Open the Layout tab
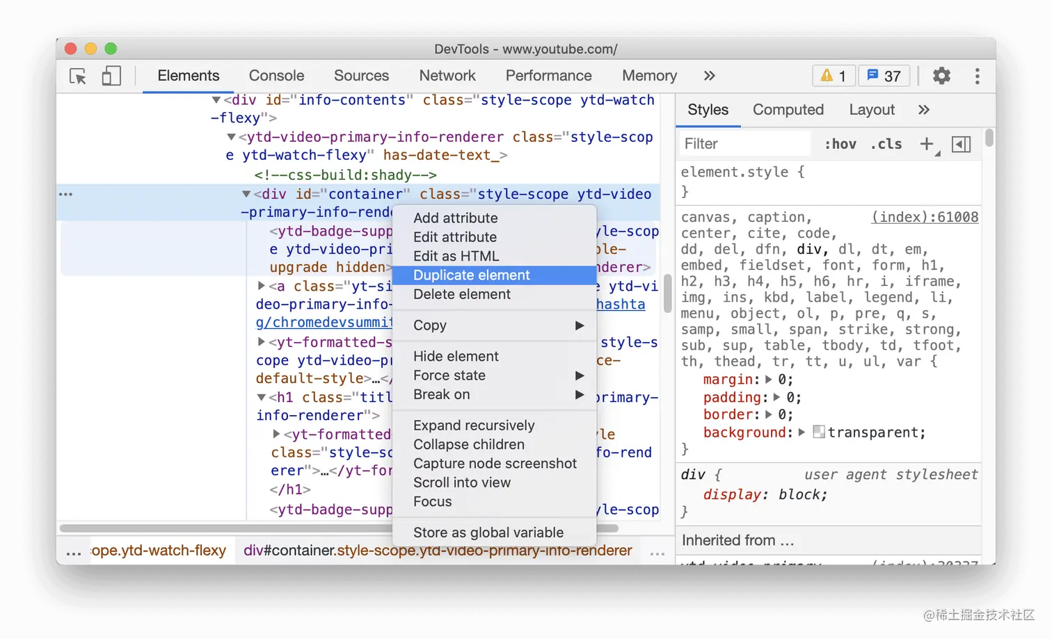Viewport: 1052px width, 639px height. [872, 110]
